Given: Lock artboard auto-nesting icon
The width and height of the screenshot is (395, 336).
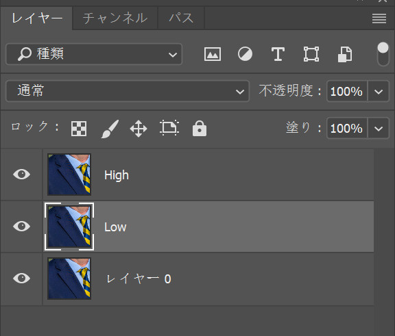Looking at the screenshot, I should pyautogui.click(x=169, y=128).
